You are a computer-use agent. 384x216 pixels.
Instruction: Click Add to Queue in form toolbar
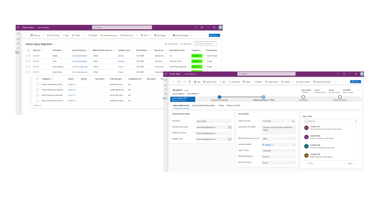(303, 82)
